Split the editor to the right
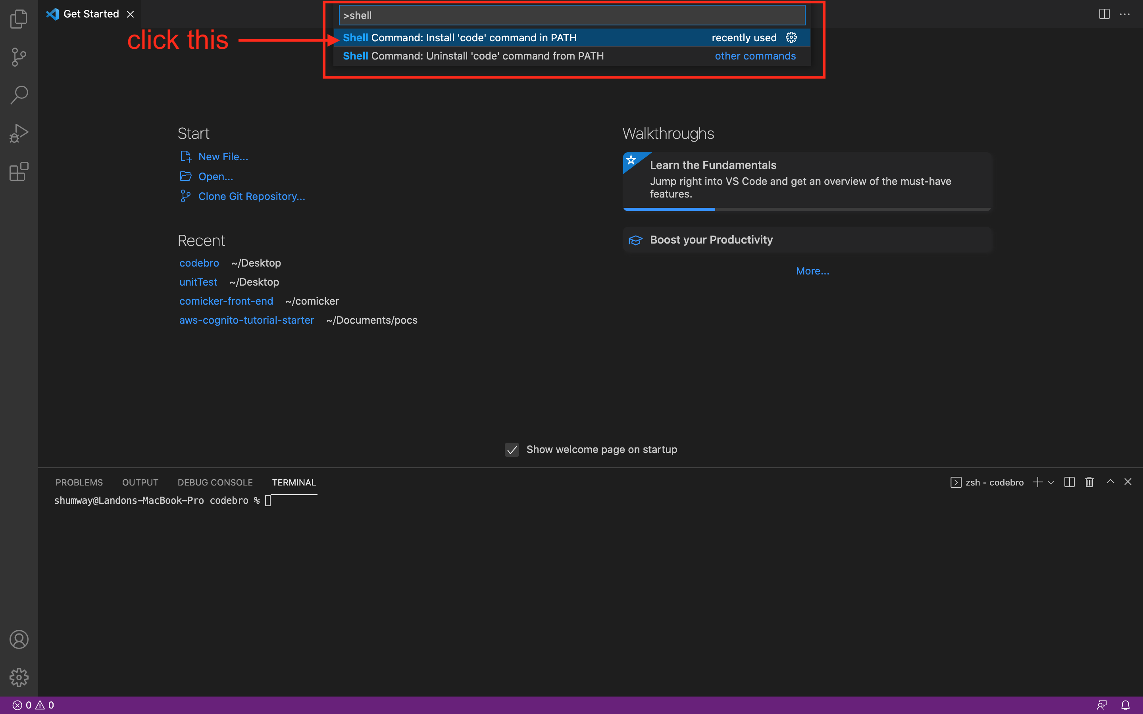The width and height of the screenshot is (1143, 714). tap(1104, 14)
